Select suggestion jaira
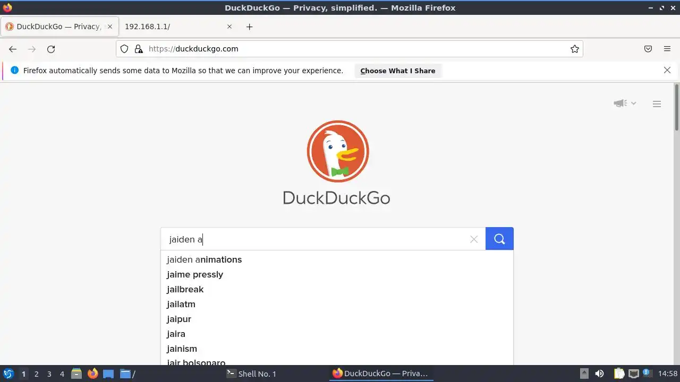 point(337,334)
